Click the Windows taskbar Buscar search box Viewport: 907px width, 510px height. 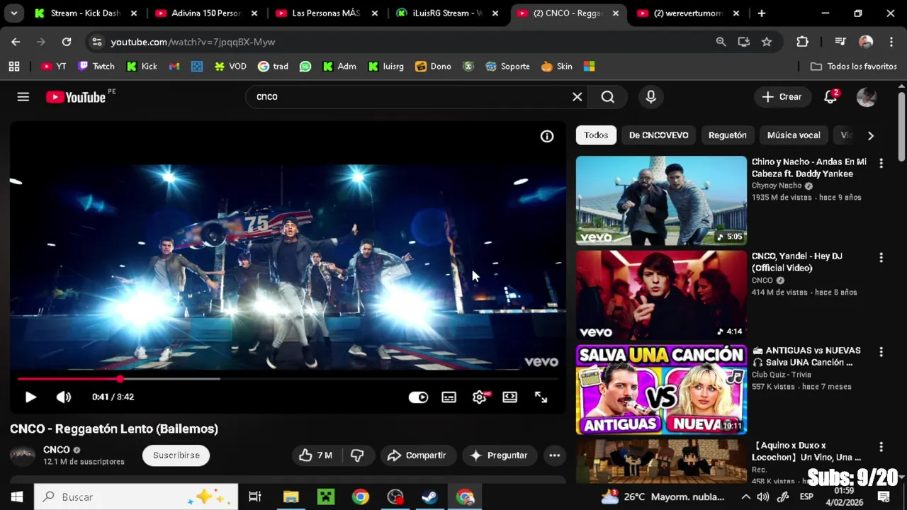coord(136,497)
